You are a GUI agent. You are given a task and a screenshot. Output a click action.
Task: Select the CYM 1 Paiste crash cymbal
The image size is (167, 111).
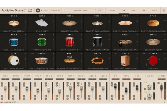[14, 24]
